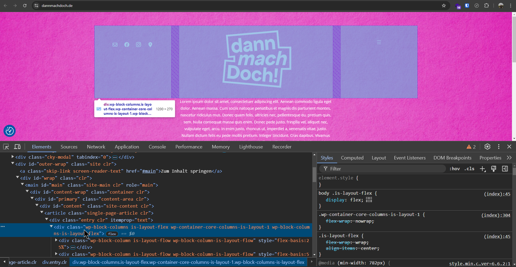Image resolution: width=516 pixels, height=267 pixels.
Task: Open the Recorder tab
Action: click(x=282, y=147)
